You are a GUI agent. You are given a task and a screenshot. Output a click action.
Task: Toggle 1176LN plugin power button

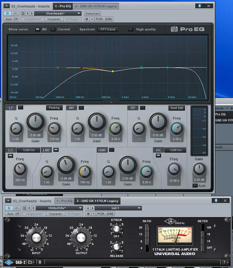(x=9, y=208)
